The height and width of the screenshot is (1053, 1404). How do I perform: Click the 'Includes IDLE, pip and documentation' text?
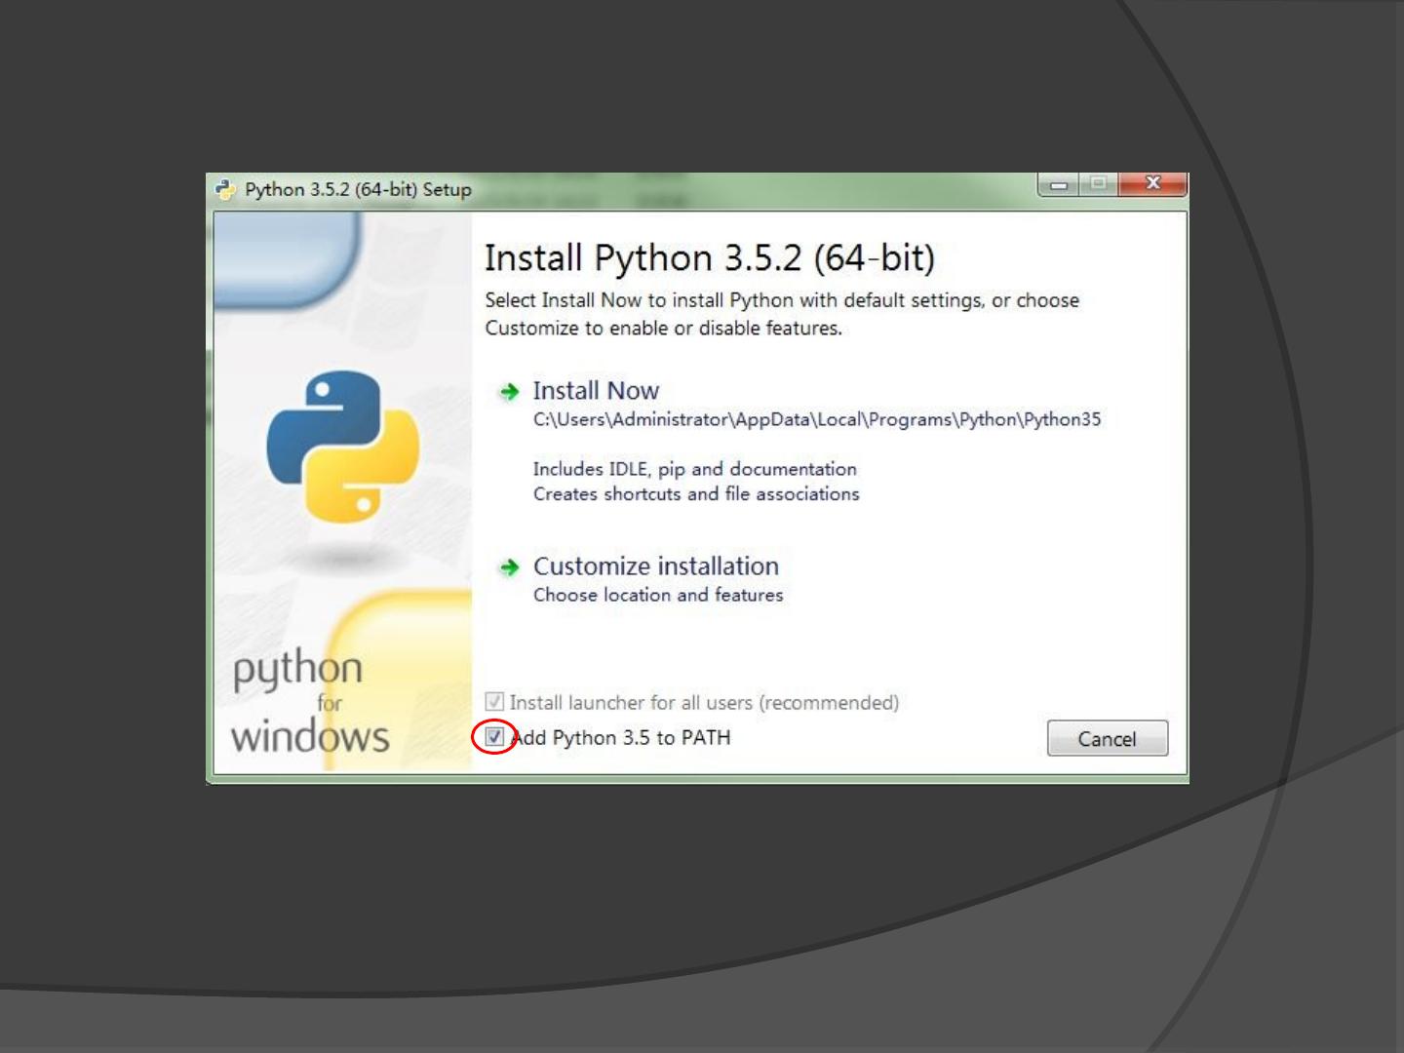tap(694, 469)
